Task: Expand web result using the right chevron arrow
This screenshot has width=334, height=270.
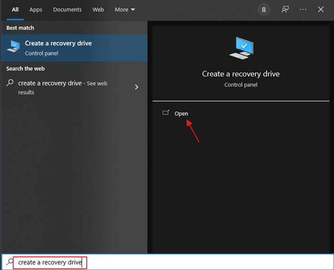Action: coord(136,87)
